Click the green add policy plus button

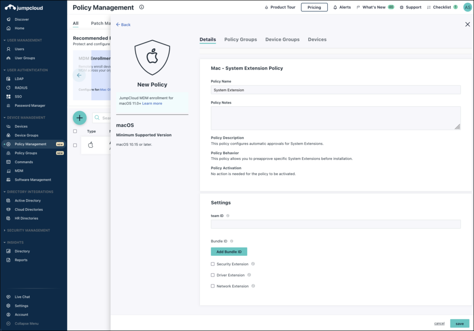[80, 118]
